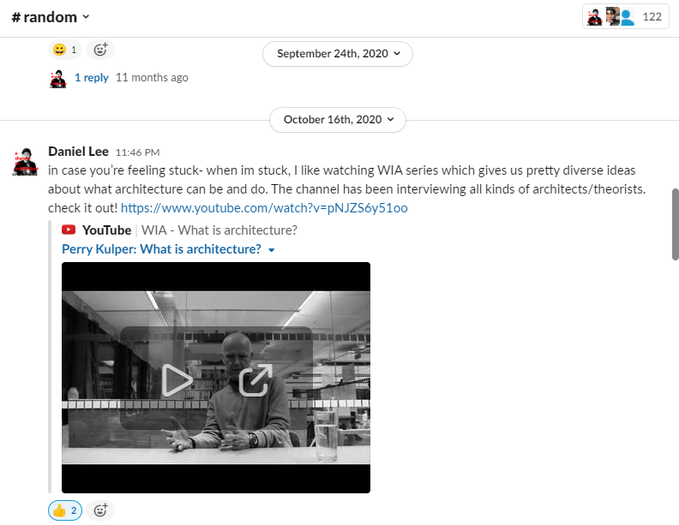679x525 pixels.
Task: Collapse the video preview with the caret
Action: [272, 250]
